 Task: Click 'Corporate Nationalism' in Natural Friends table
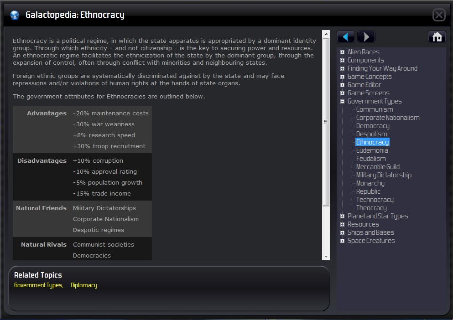tap(106, 219)
